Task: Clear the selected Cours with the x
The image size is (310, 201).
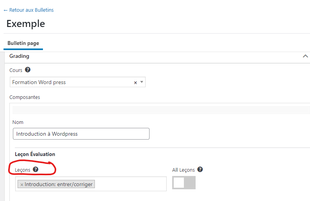Action: [x=135, y=83]
